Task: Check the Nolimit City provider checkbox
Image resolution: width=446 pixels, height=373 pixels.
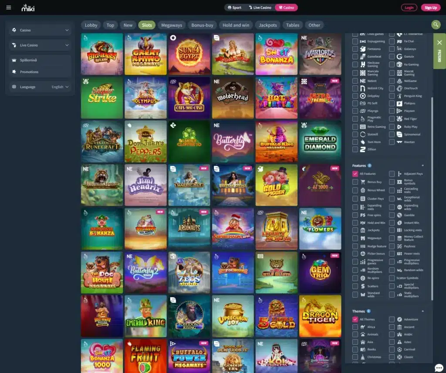Action: (355, 88)
